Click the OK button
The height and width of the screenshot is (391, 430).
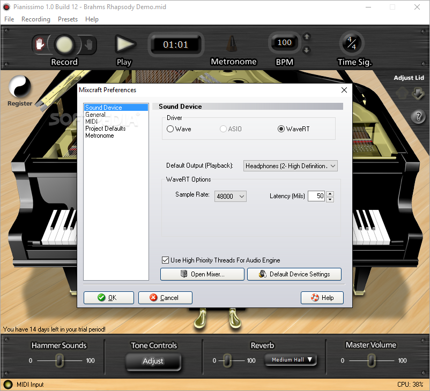pos(109,298)
